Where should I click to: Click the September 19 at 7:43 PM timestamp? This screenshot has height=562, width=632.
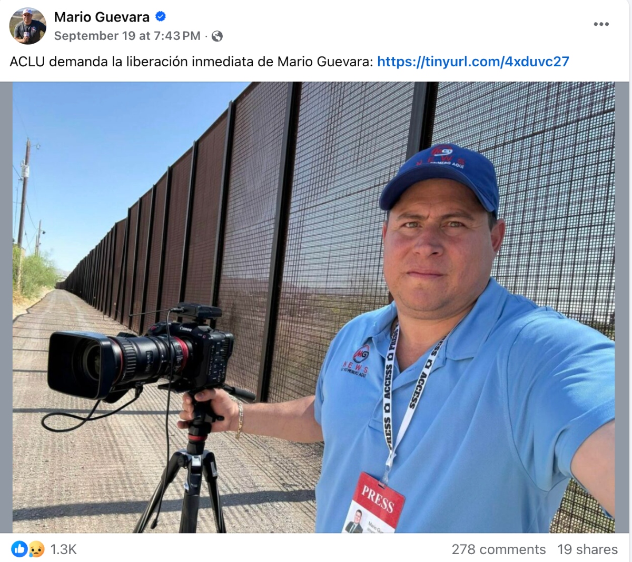coord(127,36)
